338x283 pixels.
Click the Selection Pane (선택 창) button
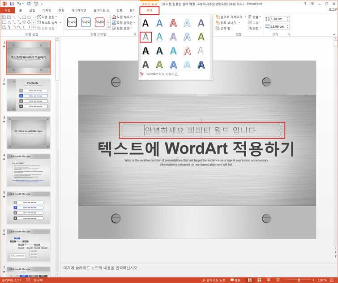pos(223,29)
